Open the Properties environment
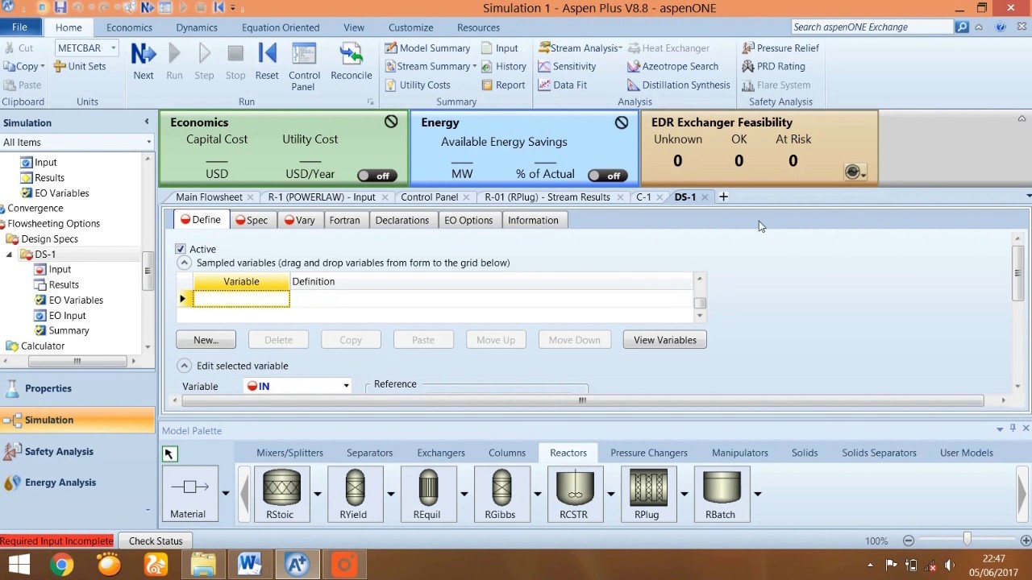 [77, 388]
